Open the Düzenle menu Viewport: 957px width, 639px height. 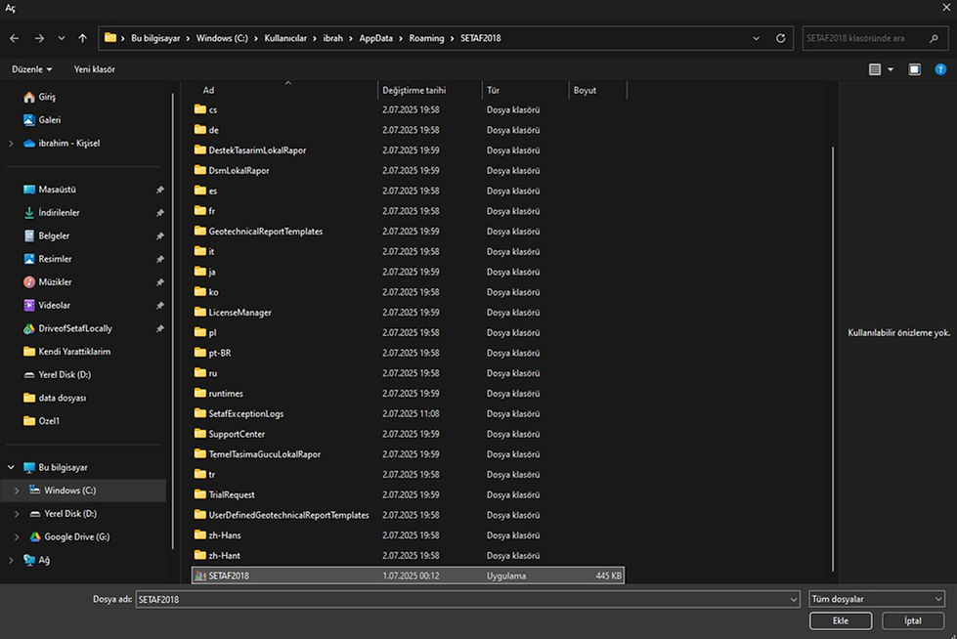(31, 69)
